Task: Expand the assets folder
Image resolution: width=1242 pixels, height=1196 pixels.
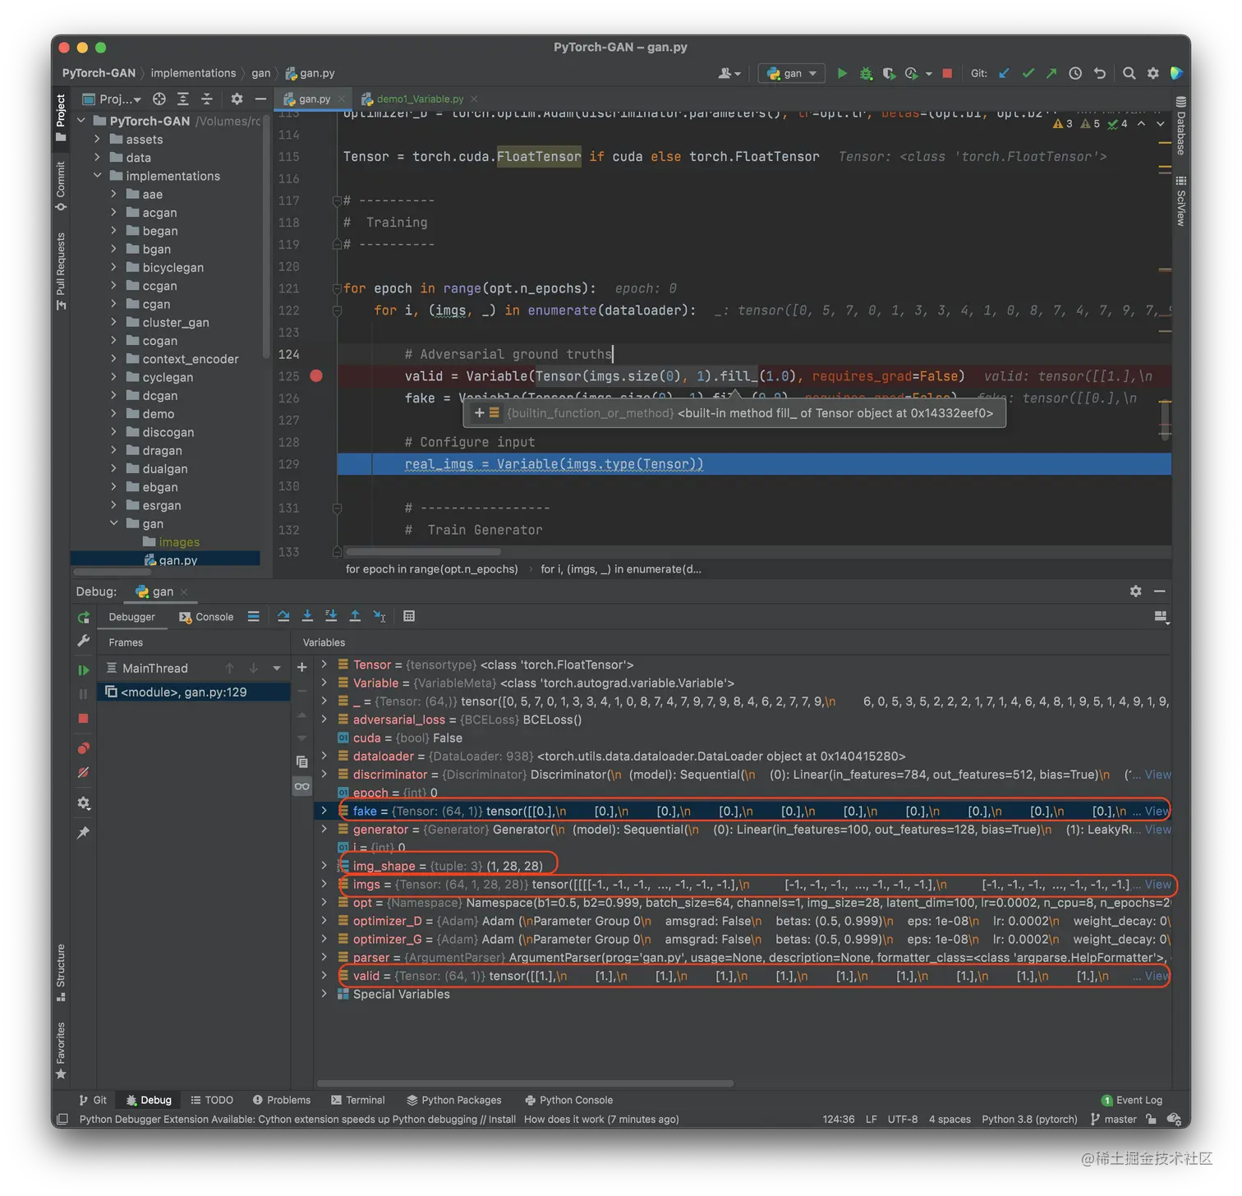Action: [x=98, y=140]
